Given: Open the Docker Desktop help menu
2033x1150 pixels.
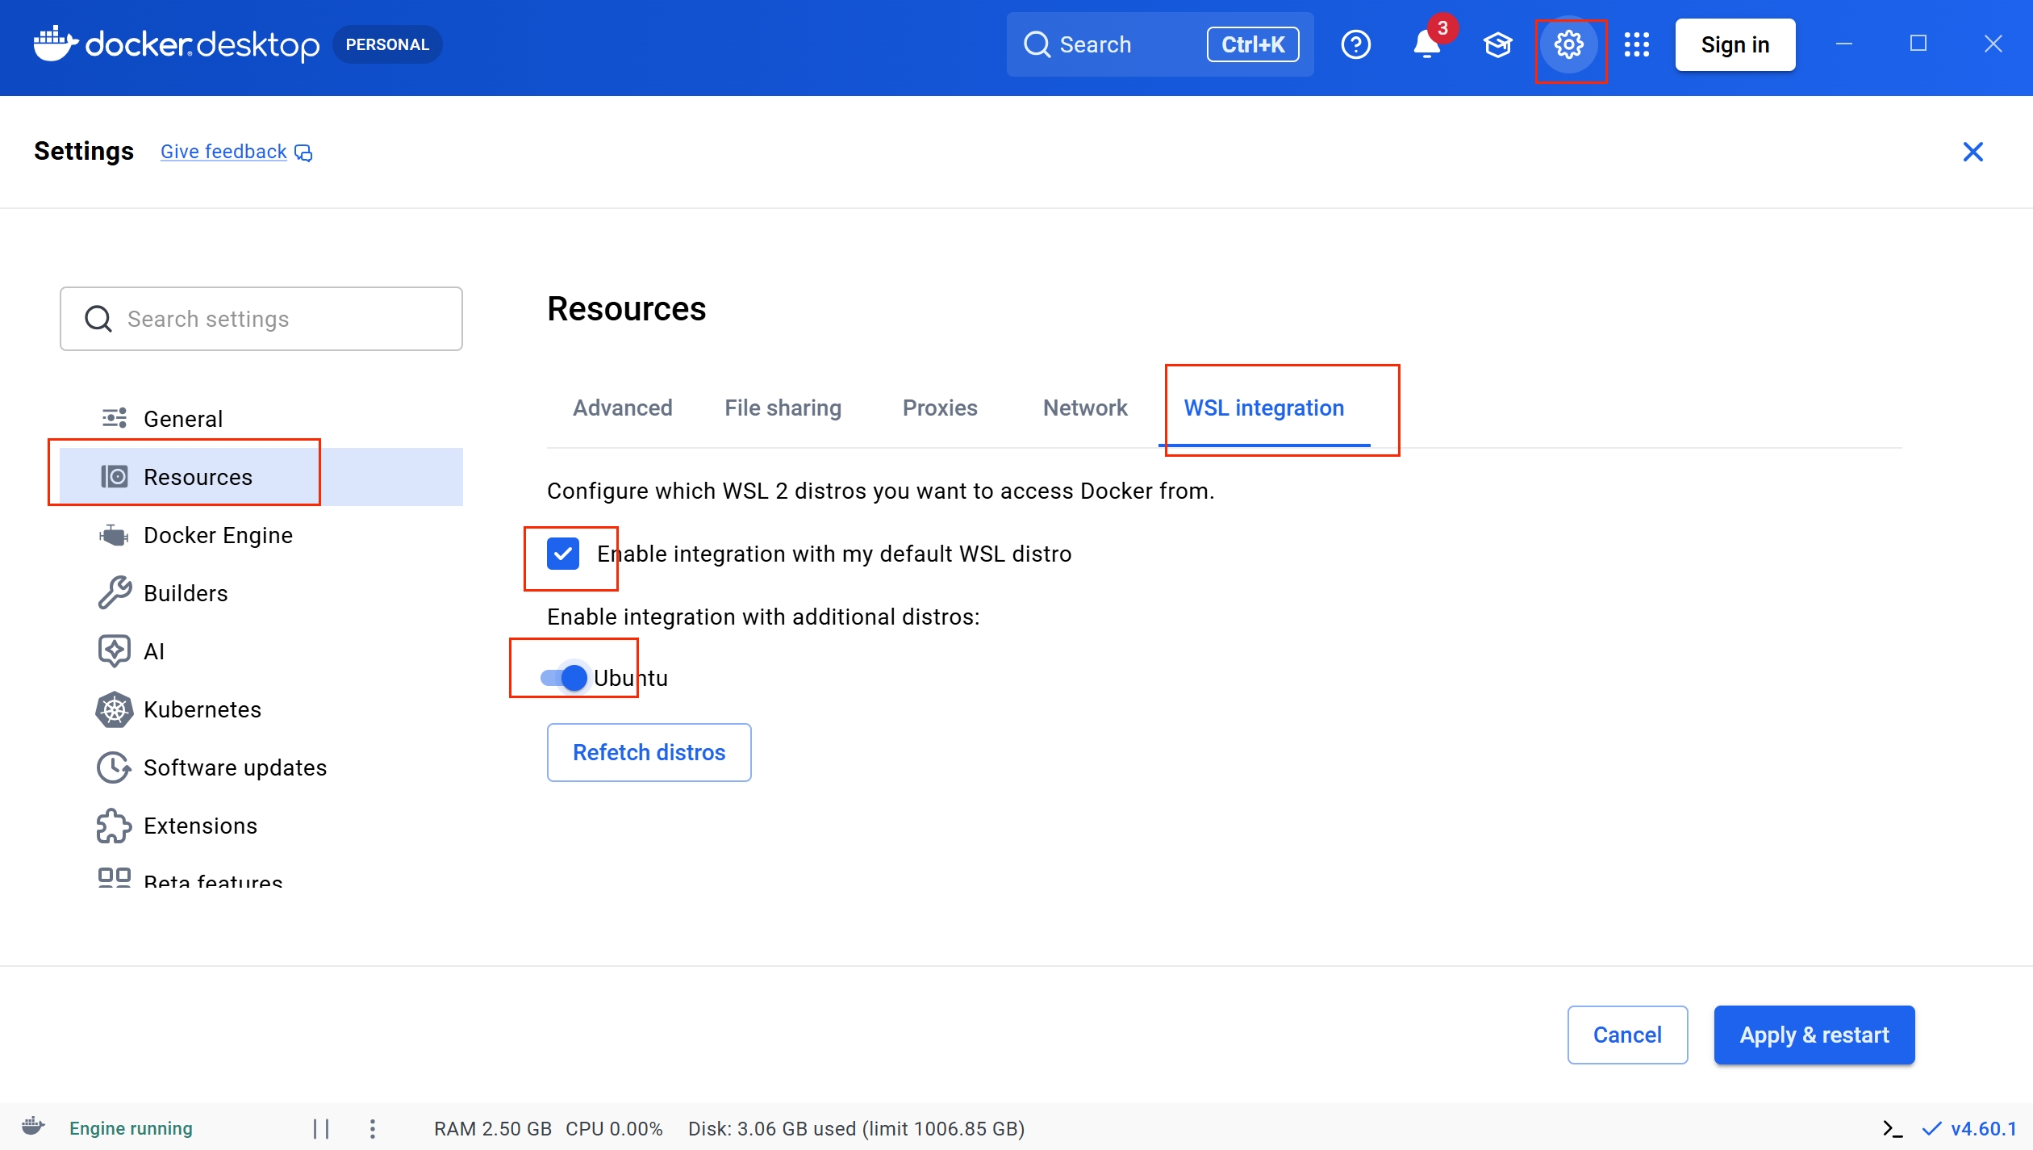Looking at the screenshot, I should [x=1355, y=44].
